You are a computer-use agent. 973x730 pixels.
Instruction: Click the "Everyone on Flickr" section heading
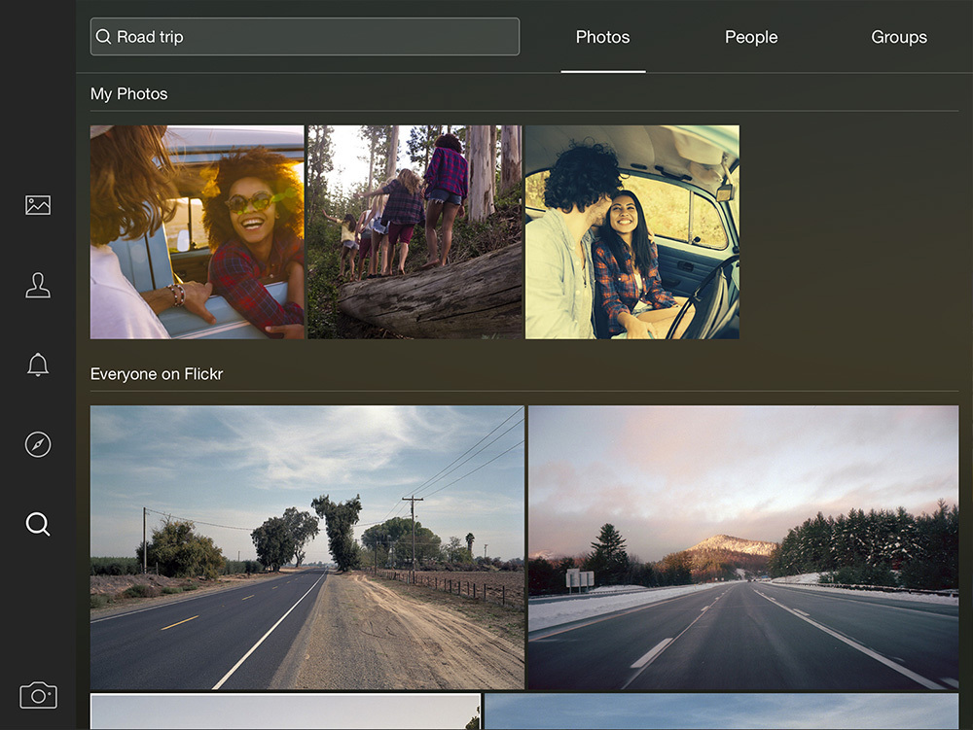tap(157, 374)
